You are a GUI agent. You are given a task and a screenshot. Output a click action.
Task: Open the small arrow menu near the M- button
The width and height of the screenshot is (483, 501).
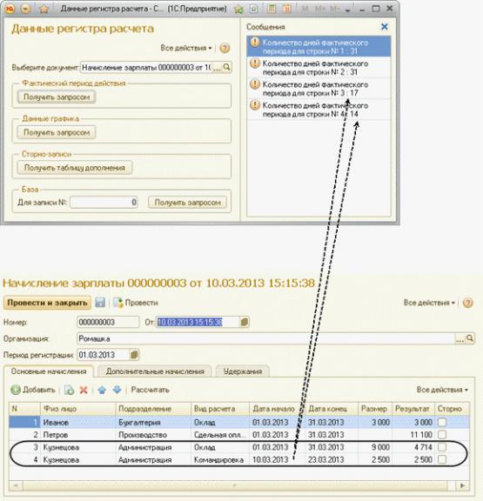tap(347, 10)
